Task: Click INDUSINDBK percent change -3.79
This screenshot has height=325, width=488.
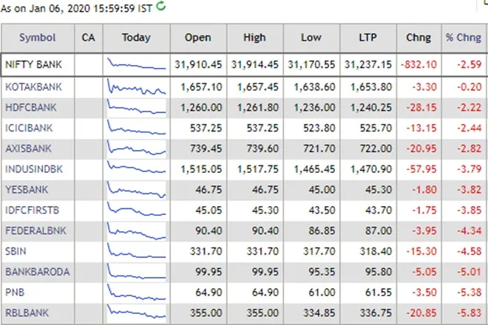Action: (x=470, y=169)
